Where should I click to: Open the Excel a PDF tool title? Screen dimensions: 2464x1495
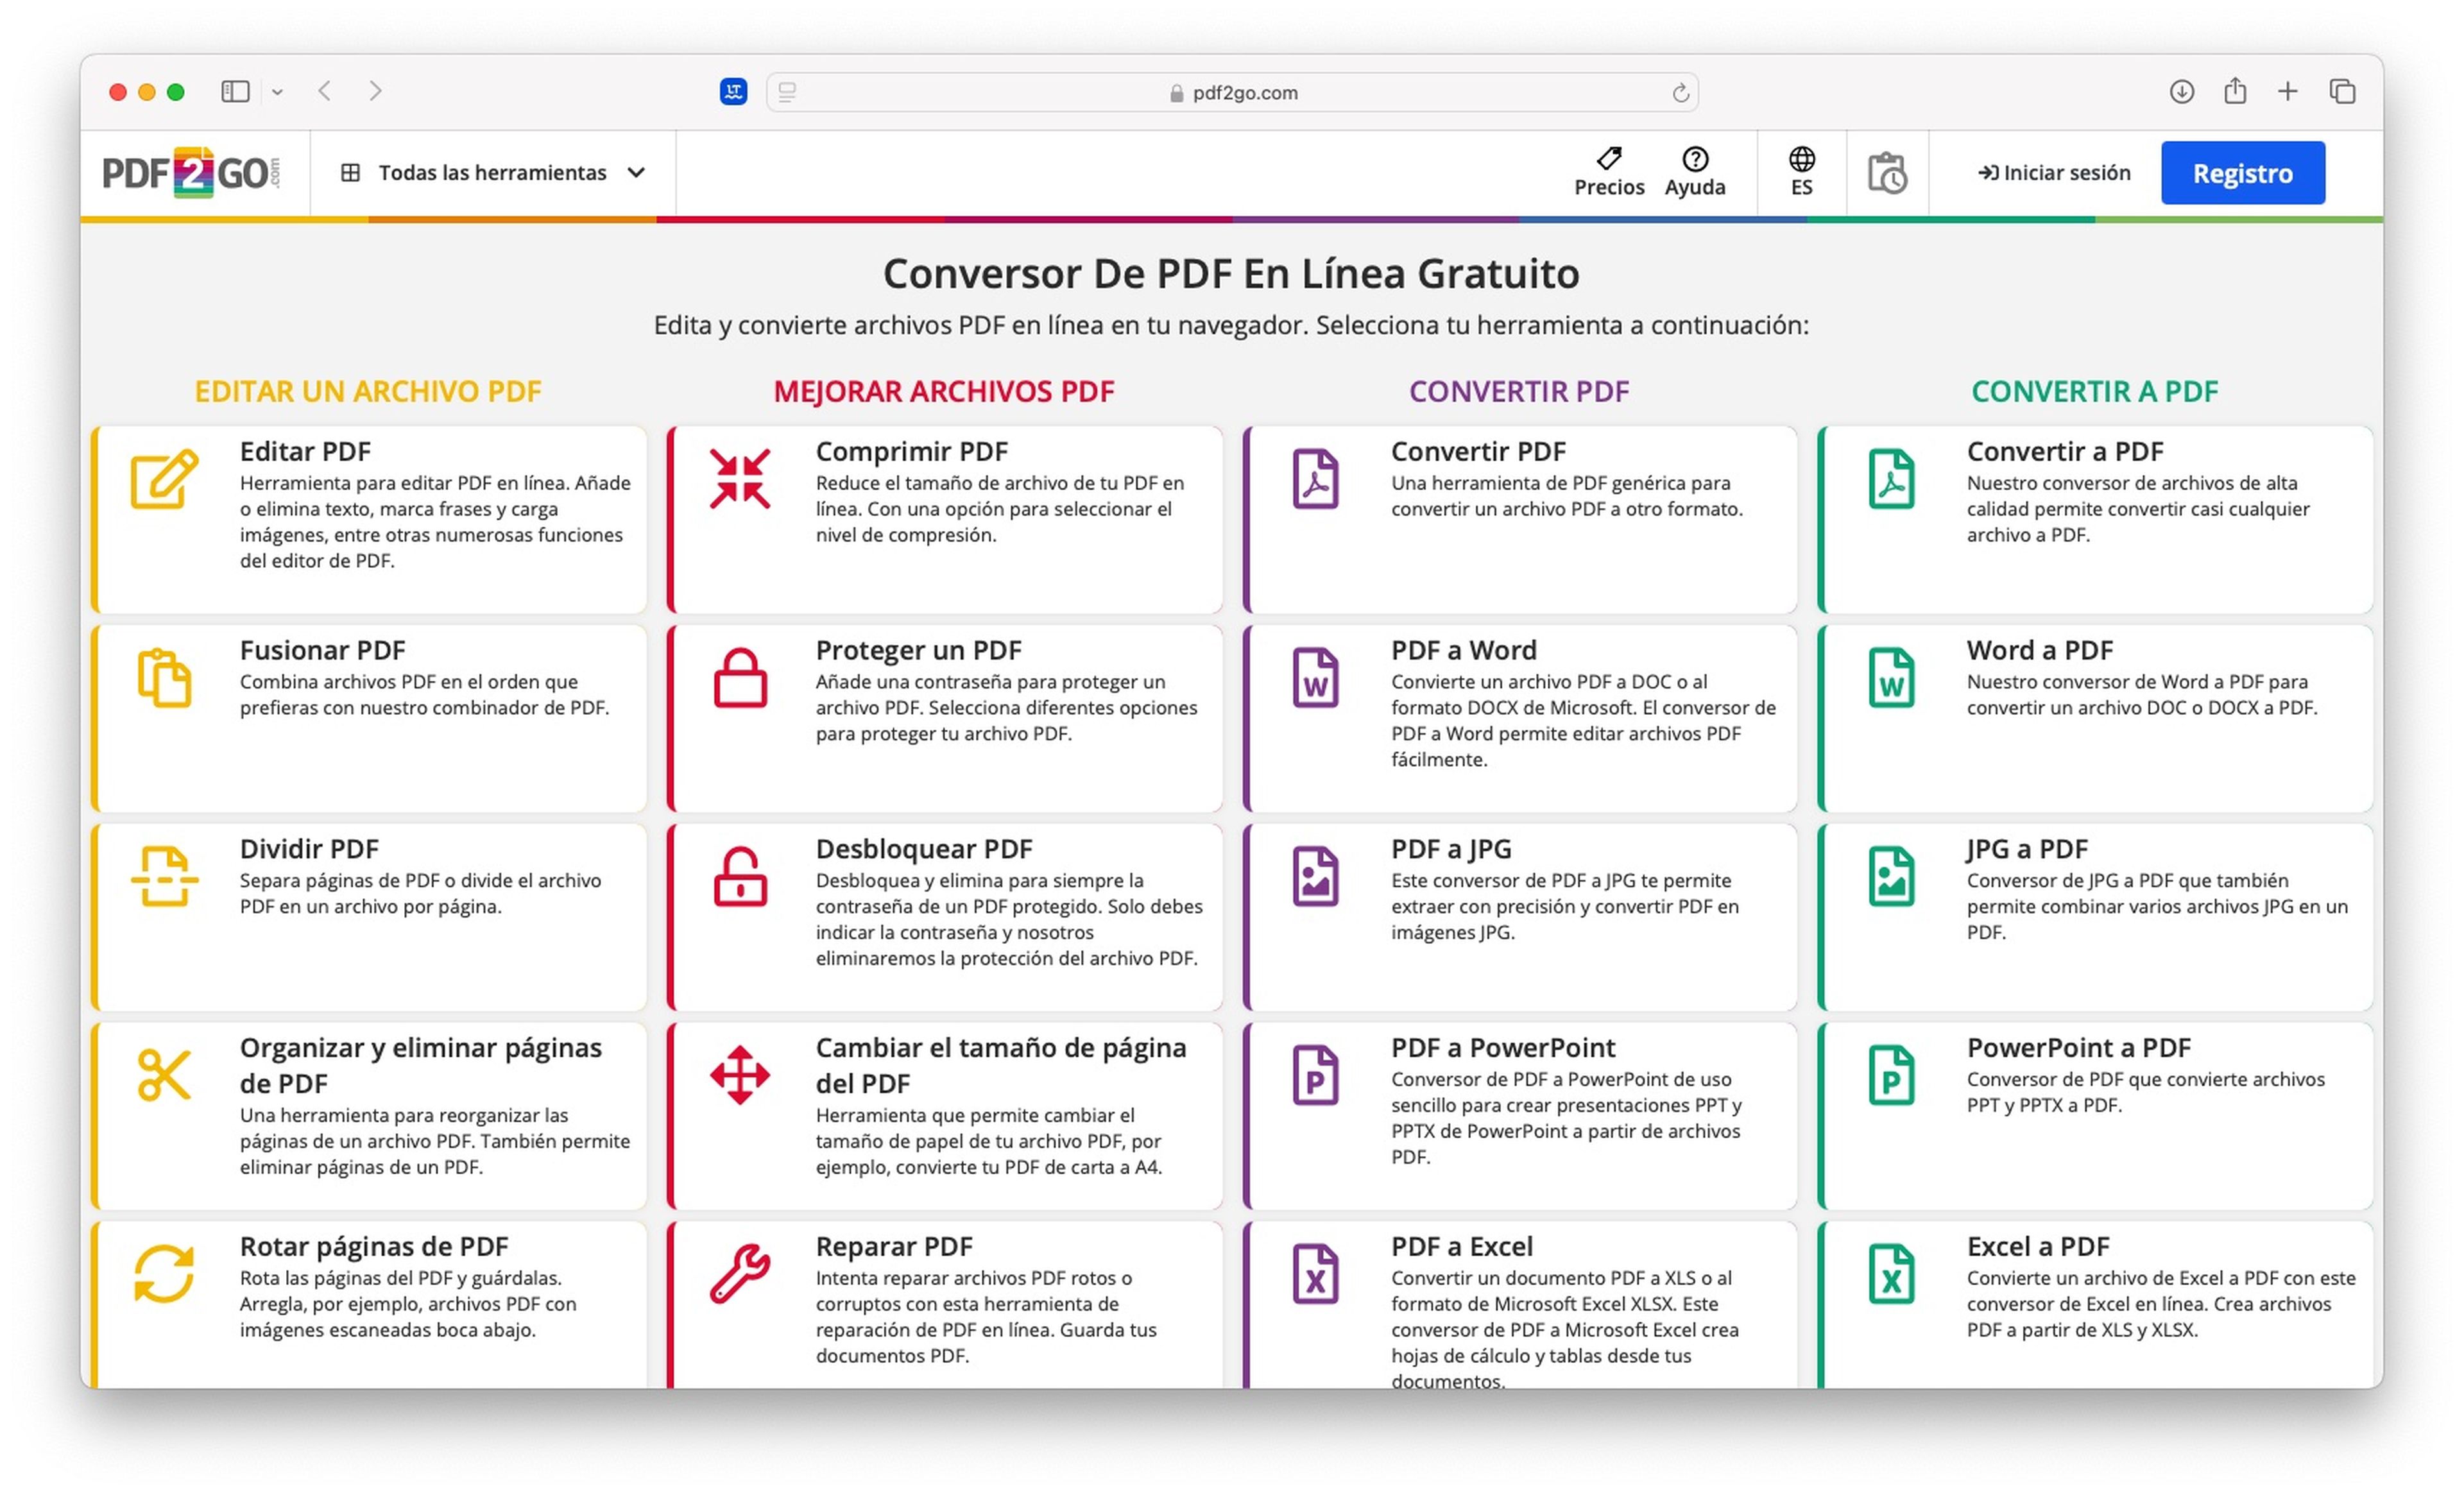tap(2038, 1246)
